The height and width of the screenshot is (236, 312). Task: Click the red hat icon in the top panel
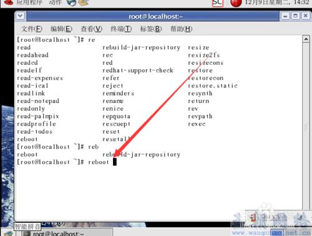point(9,2)
